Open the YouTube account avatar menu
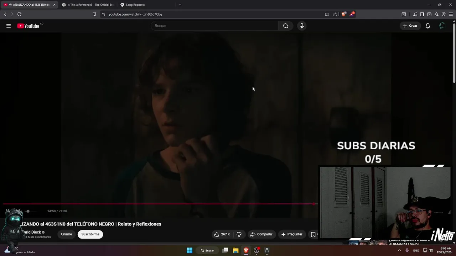This screenshot has height=256, width=456. click(x=442, y=26)
